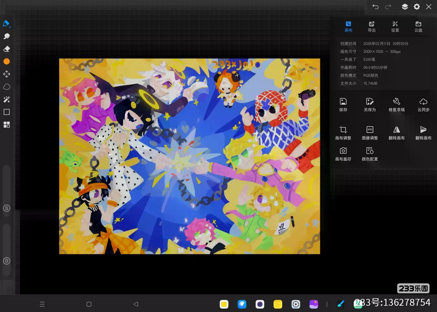Select the smudge tool
437x312 pixels.
[x=6, y=36]
